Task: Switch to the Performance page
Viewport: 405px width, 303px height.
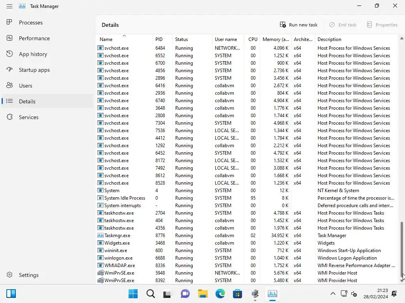Action: pos(47,38)
